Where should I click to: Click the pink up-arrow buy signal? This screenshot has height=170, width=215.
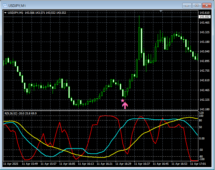point(125,106)
